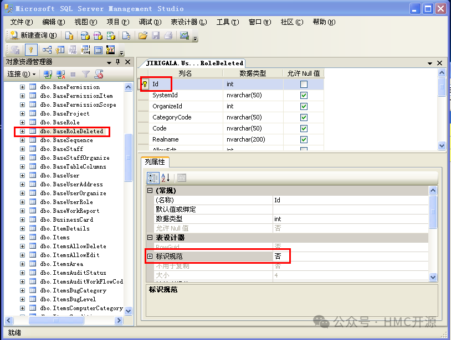Open the 对象资源管理器 panel options dropdown arrow
The image size is (451, 340).
109,62
